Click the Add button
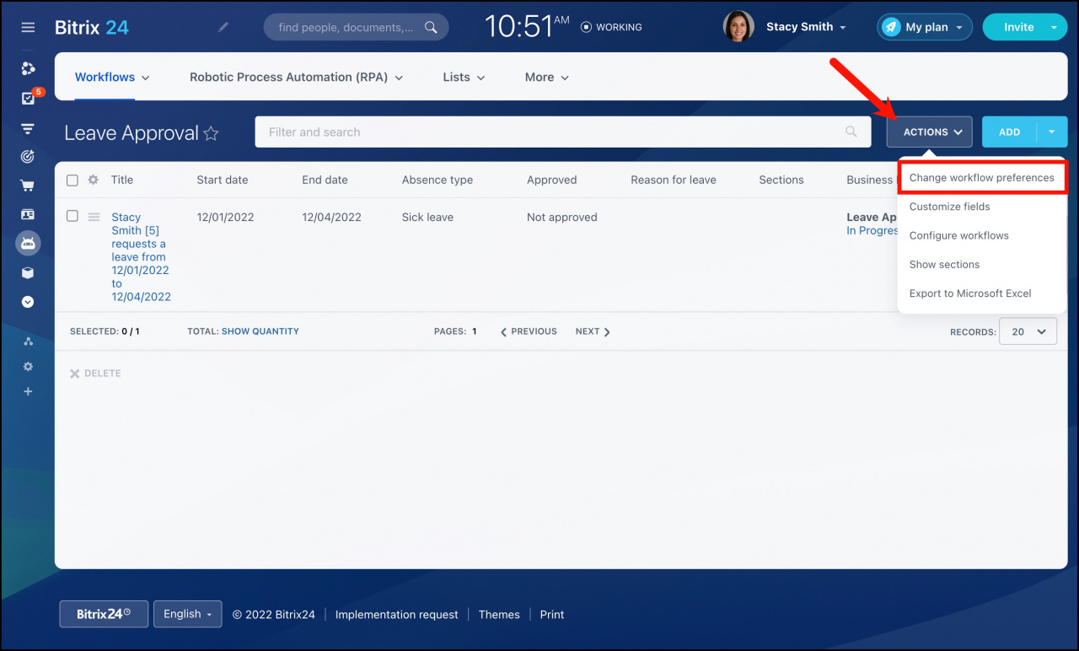Screen dimensions: 1079x651 pos(1009,132)
